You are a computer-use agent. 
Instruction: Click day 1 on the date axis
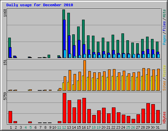tap(11, 127)
